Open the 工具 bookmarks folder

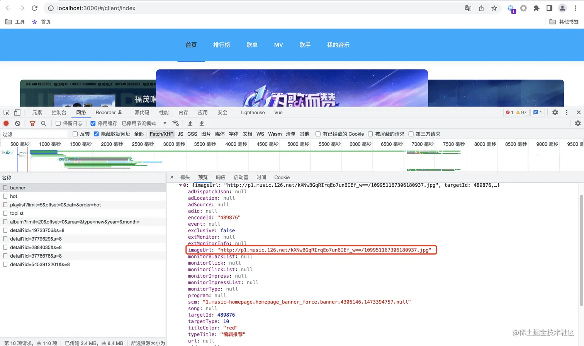(x=15, y=22)
